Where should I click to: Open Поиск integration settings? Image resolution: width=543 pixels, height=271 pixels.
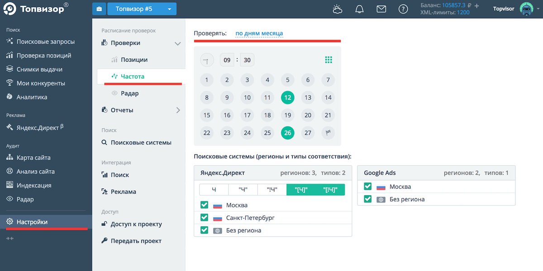pos(120,175)
